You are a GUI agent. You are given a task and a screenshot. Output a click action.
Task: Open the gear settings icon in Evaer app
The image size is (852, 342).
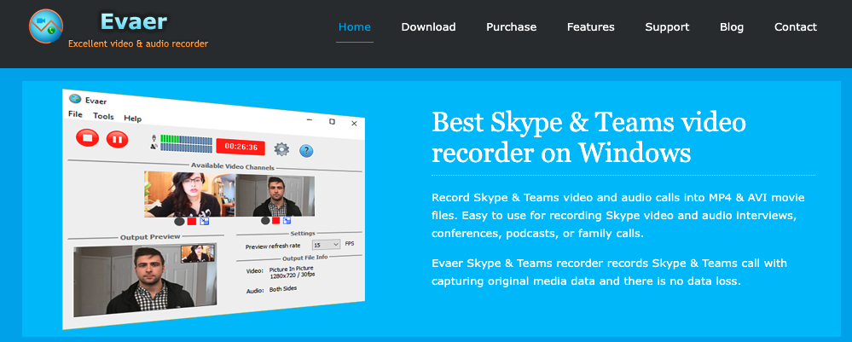tap(281, 149)
